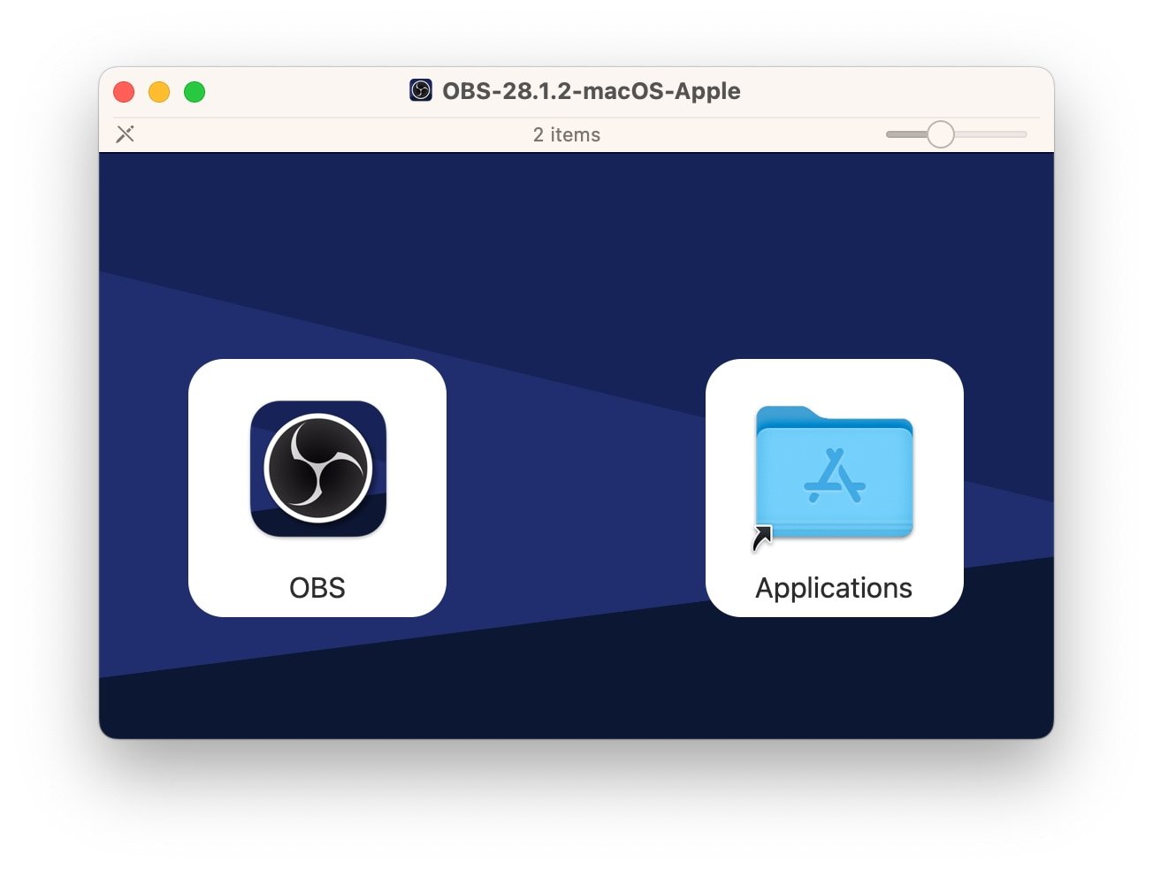
Task: Select the Applications folder shortcut
Action: pyautogui.click(x=834, y=472)
